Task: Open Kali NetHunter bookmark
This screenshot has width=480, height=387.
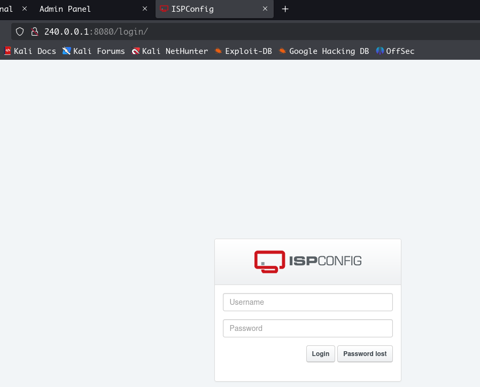Action: (x=169, y=51)
